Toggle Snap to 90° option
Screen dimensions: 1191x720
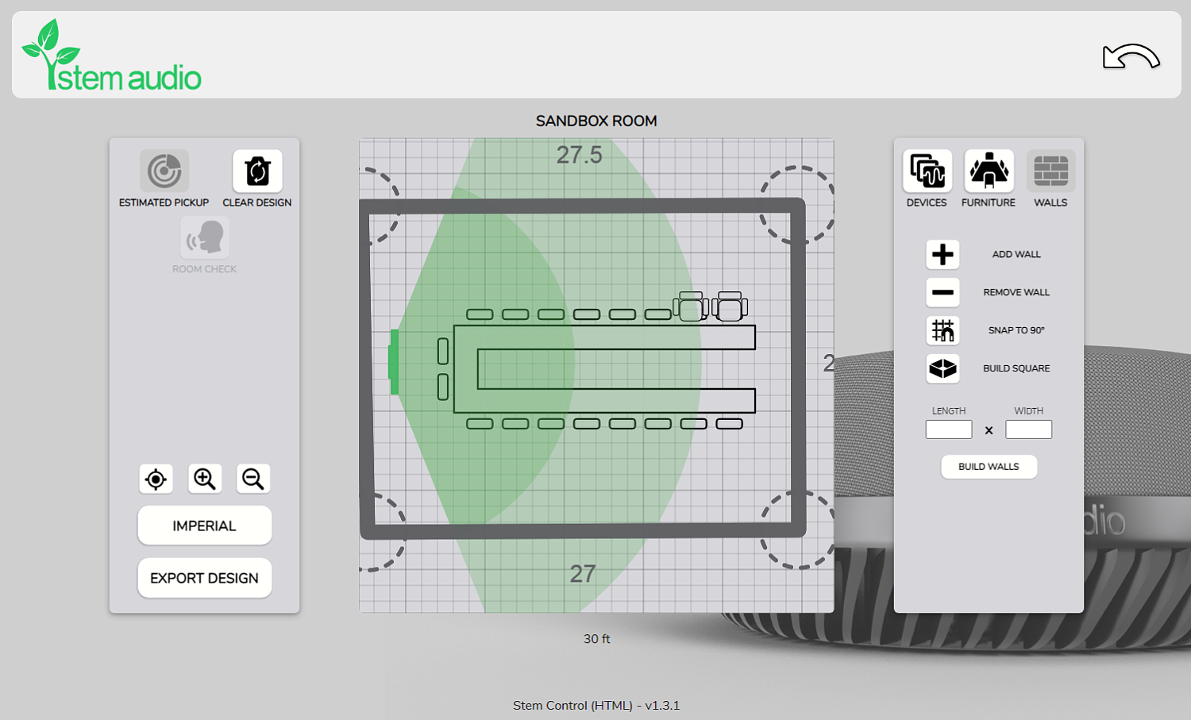[x=942, y=330]
